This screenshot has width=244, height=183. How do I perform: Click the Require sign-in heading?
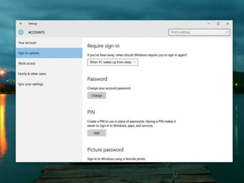coord(103,46)
